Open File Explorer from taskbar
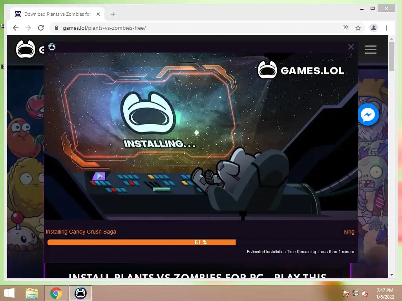This screenshot has width=402, height=301. click(x=32, y=293)
